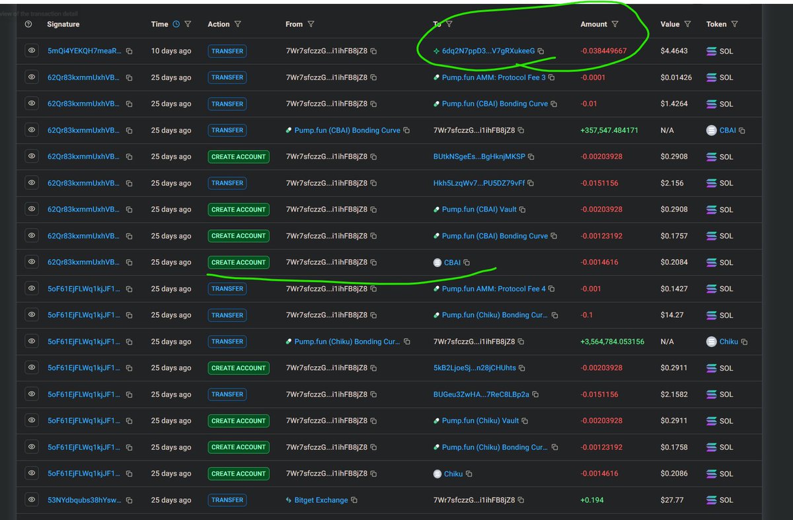The image size is (793, 520).
Task: Click CBAI coin icon in To column
Action: point(437,262)
